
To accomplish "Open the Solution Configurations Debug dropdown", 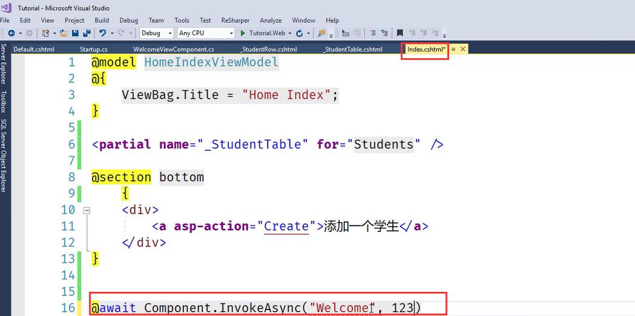I will point(157,33).
